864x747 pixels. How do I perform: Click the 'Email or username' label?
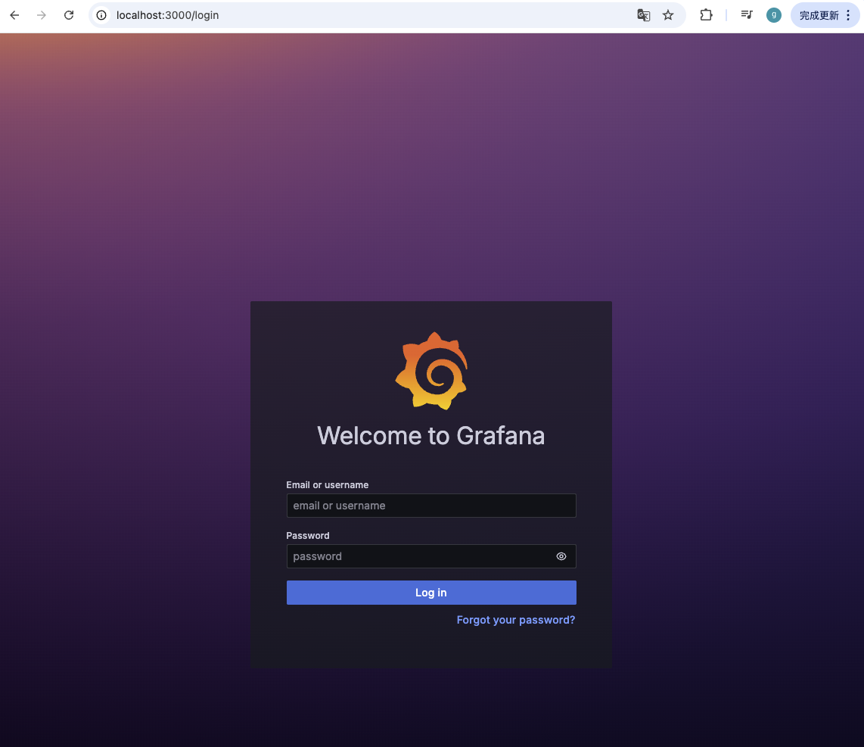[x=328, y=484]
